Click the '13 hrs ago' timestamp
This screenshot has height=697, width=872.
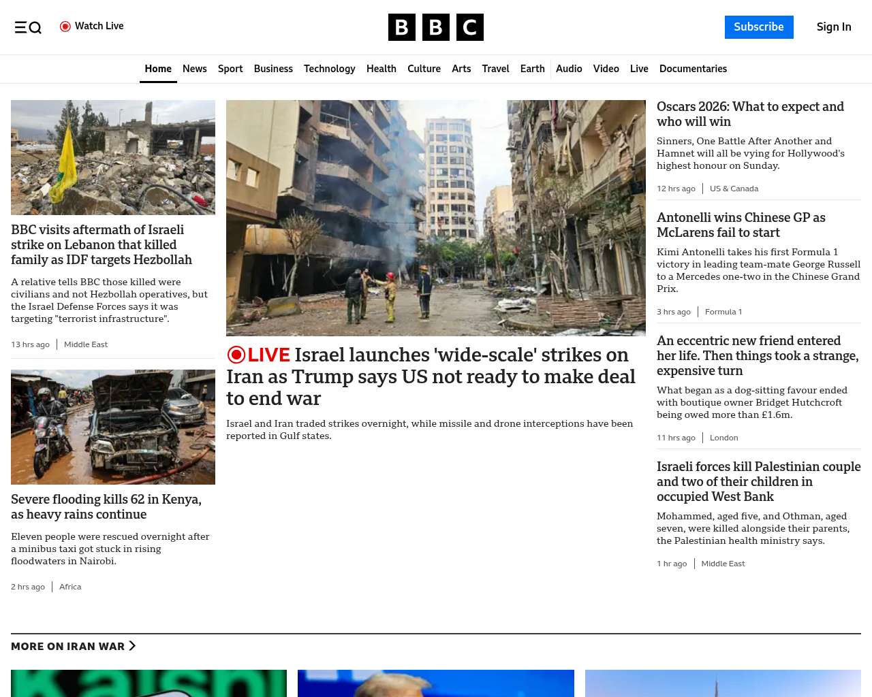(x=30, y=344)
